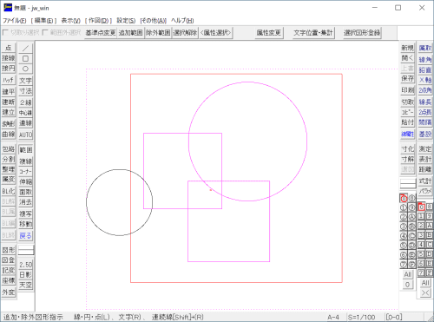Select the 包絡 envelope tool

pyautogui.click(x=9, y=149)
